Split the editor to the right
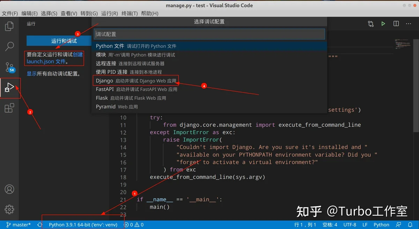Screen dimensions: 419x229 396,24
